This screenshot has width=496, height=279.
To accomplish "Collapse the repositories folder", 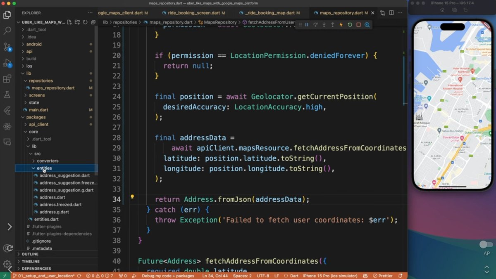I will point(56,80).
